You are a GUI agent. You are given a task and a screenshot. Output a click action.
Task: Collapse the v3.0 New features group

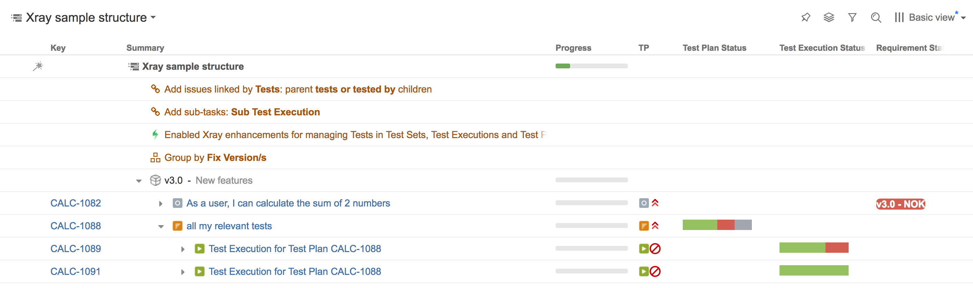click(x=139, y=181)
